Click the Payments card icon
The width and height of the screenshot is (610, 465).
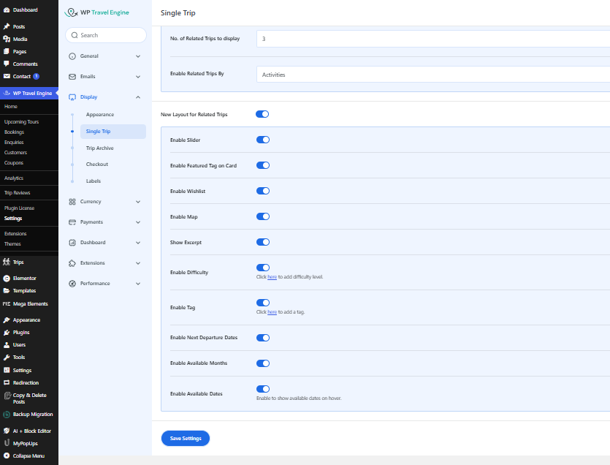coord(72,222)
